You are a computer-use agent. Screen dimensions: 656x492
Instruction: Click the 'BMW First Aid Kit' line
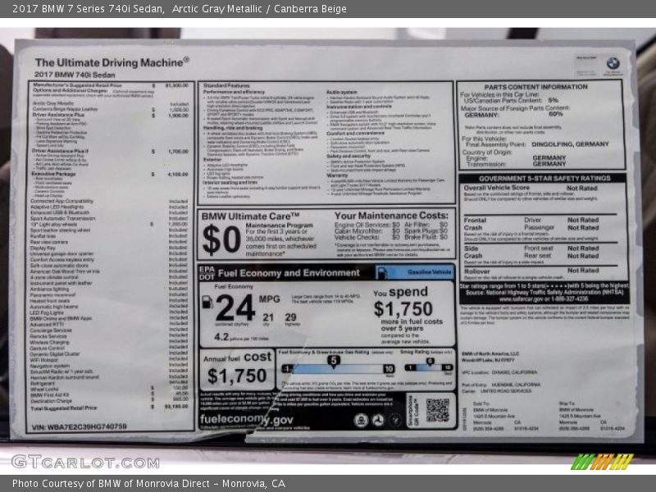pos(50,394)
